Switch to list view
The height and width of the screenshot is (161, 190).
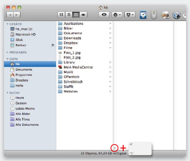pos(69,15)
